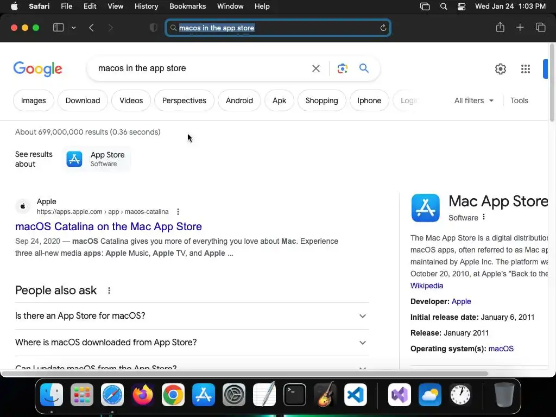Click the Mac App Store panel logo
The image size is (556, 417).
pos(426,208)
